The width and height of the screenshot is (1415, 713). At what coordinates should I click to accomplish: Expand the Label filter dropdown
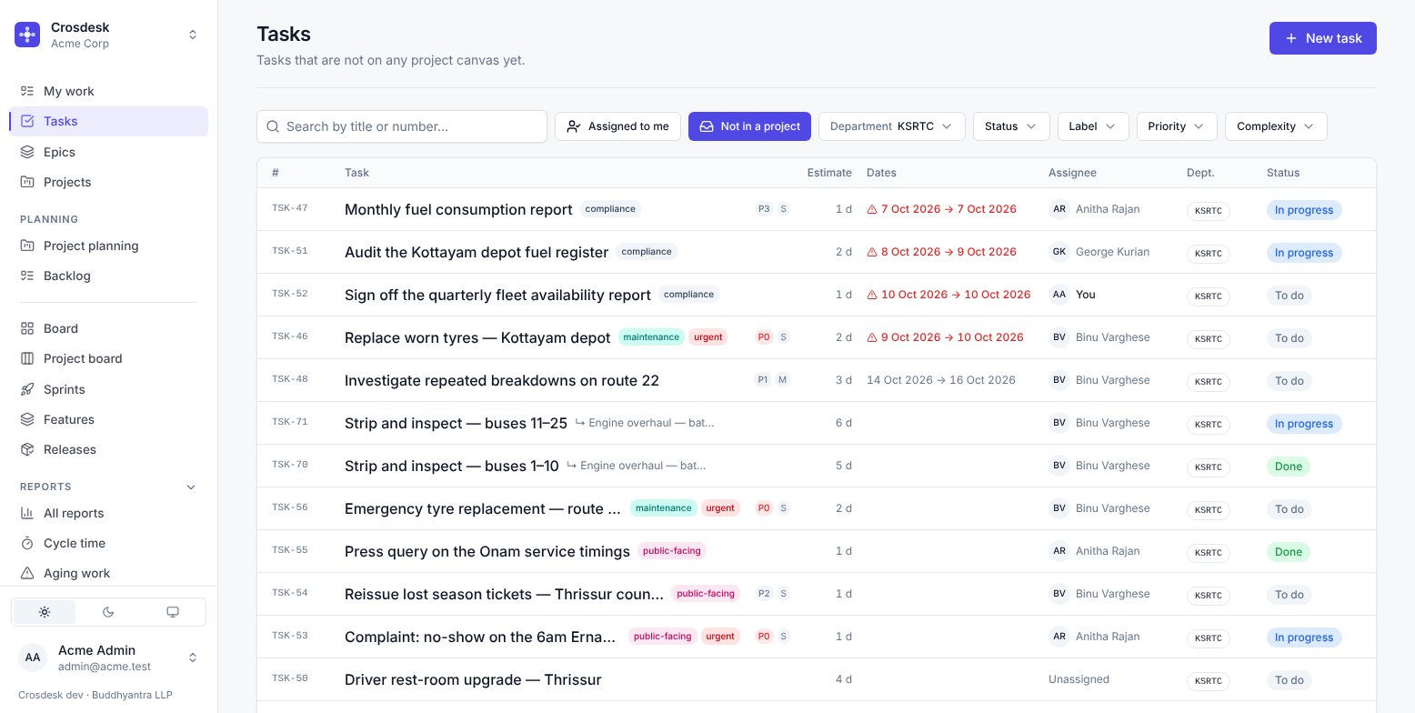1093,126
